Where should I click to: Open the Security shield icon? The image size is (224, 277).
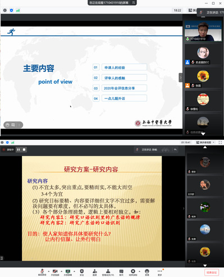[x=82, y=272]
